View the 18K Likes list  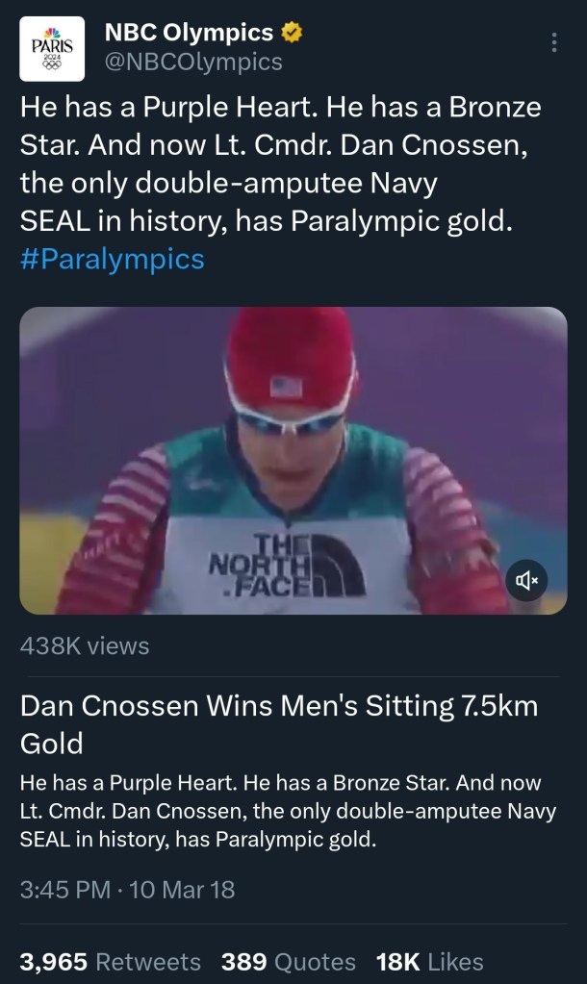(x=428, y=961)
